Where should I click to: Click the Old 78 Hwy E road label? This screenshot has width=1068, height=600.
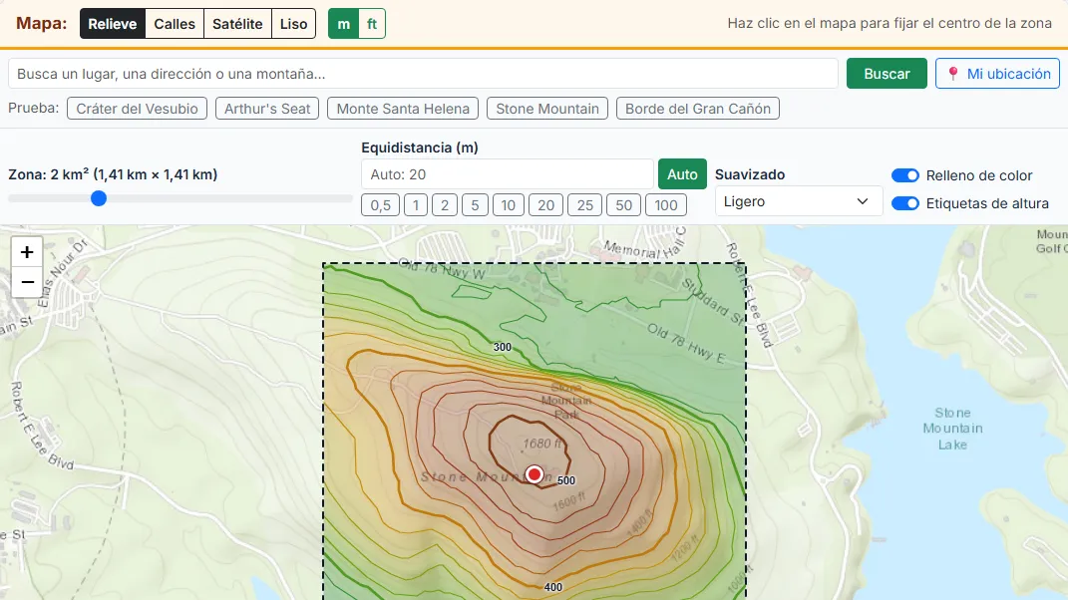pos(686,343)
